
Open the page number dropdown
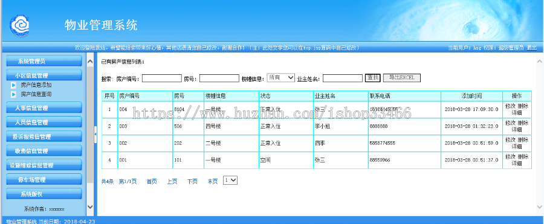[230, 181]
